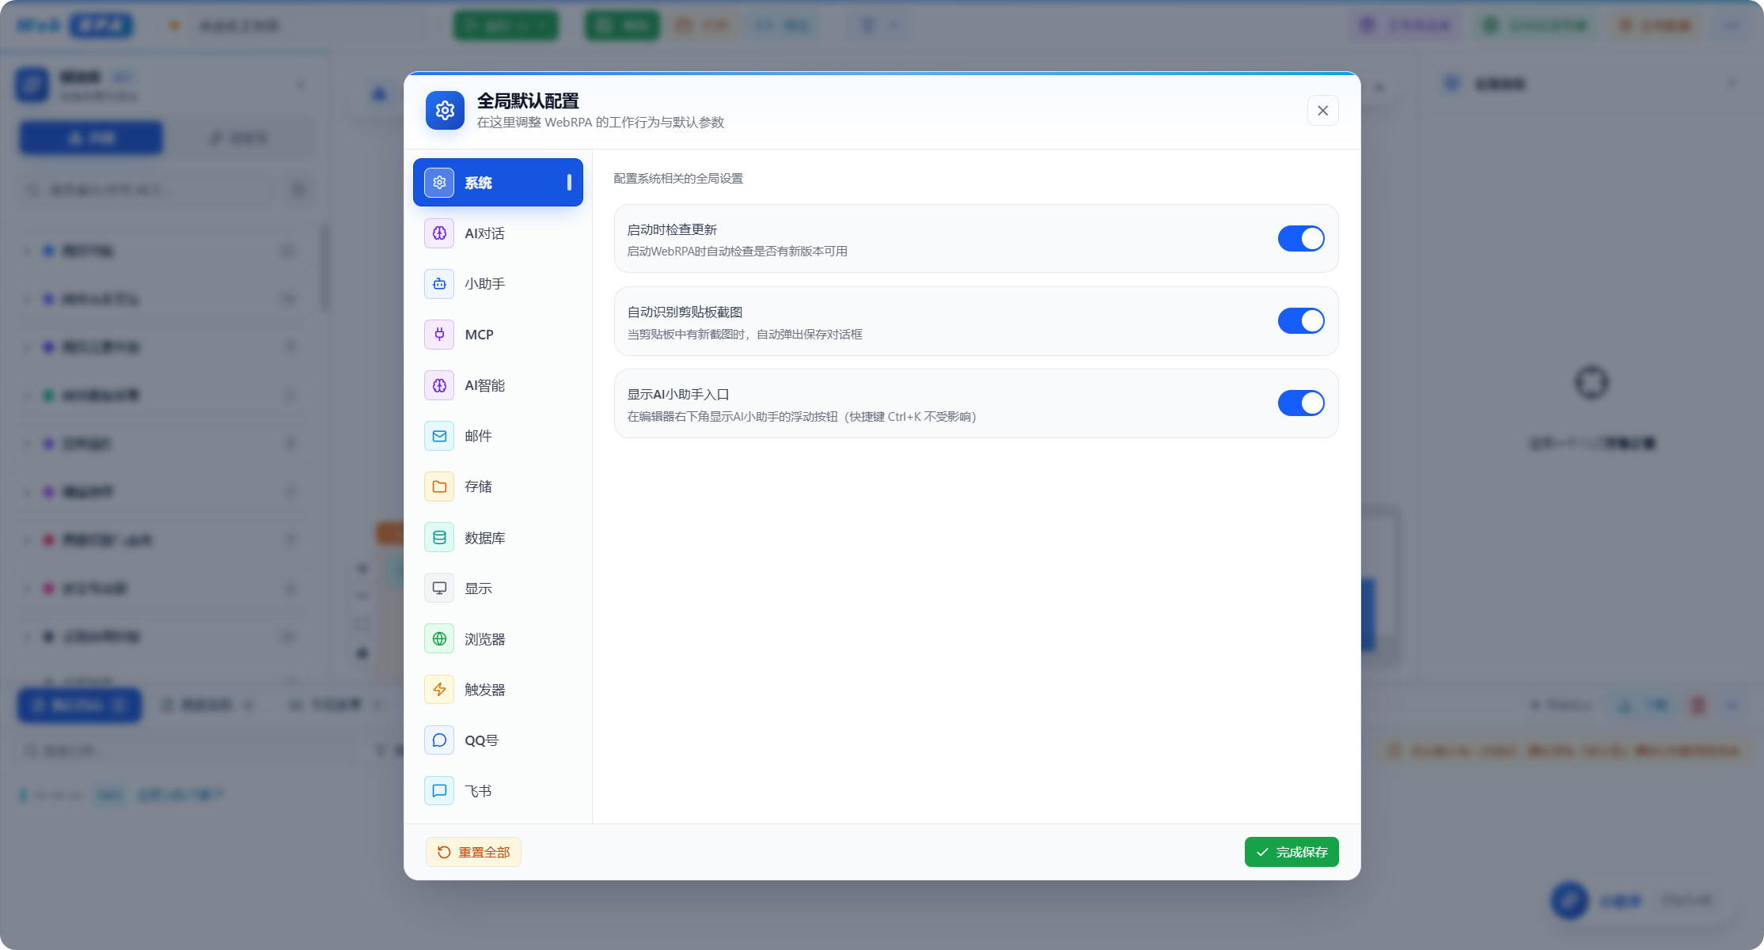Click the blue gear icon in the 全局默认配置 header

coord(445,111)
